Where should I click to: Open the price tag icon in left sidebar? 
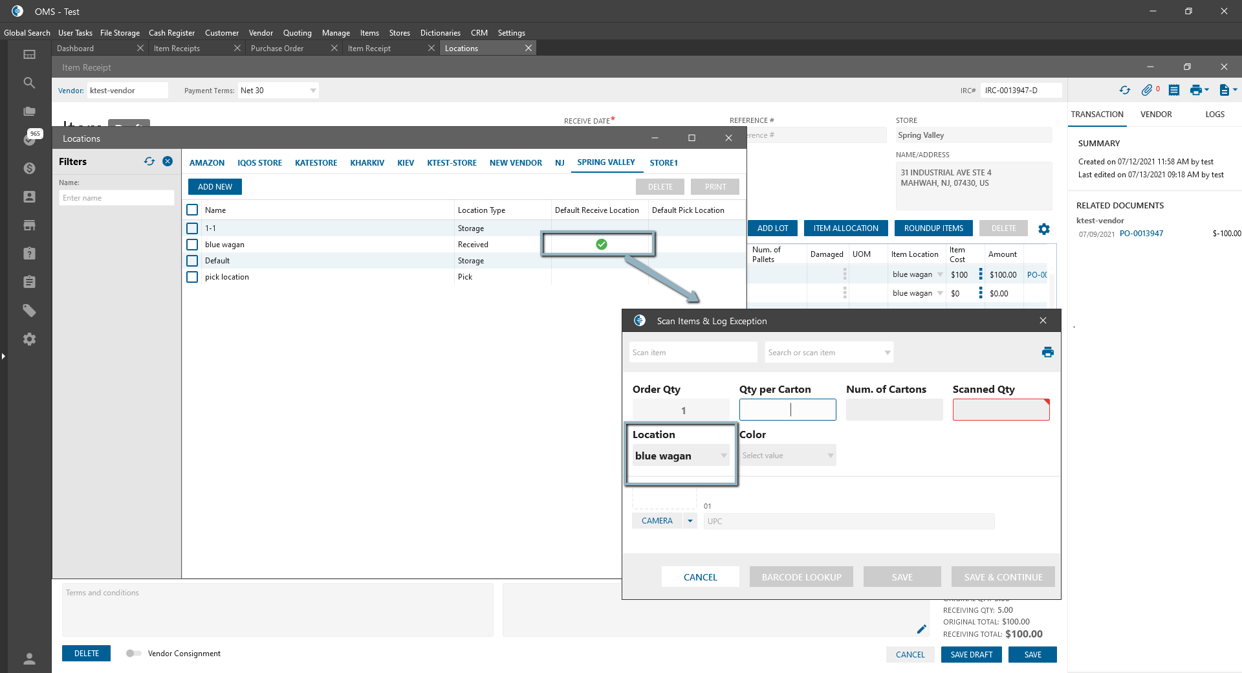[x=29, y=311]
